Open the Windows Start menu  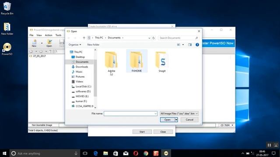pos(5,153)
